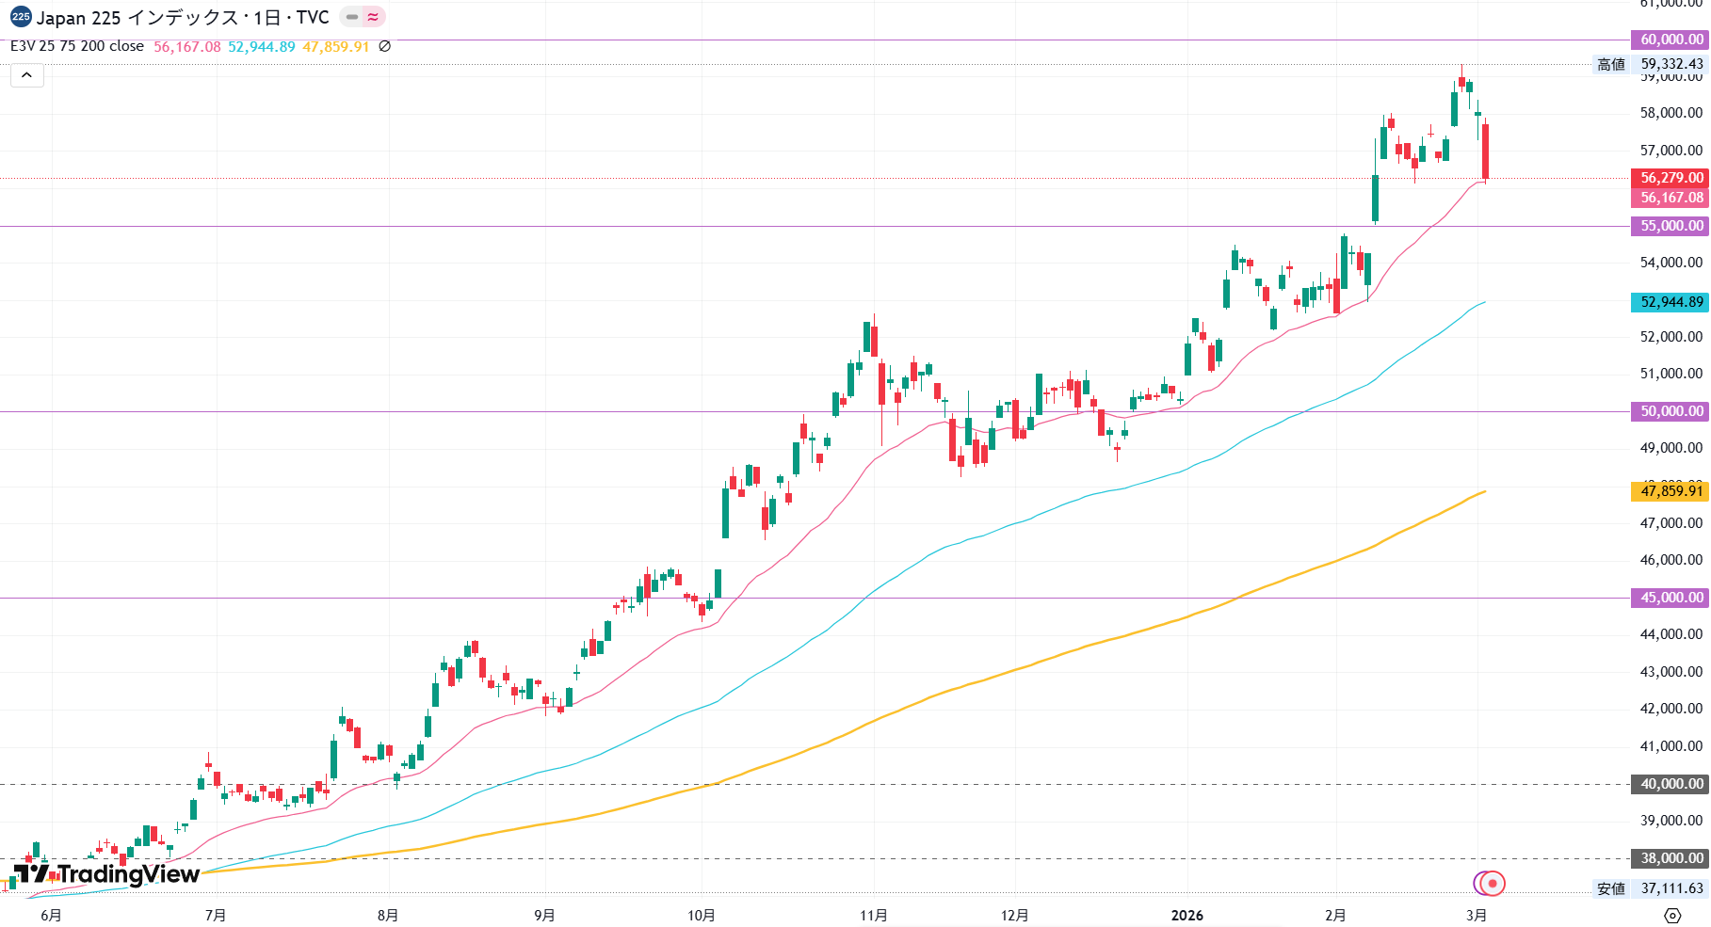Select the E3V 25 75 200 indicator label
This screenshot has height=927, width=1711.
tap(77, 46)
